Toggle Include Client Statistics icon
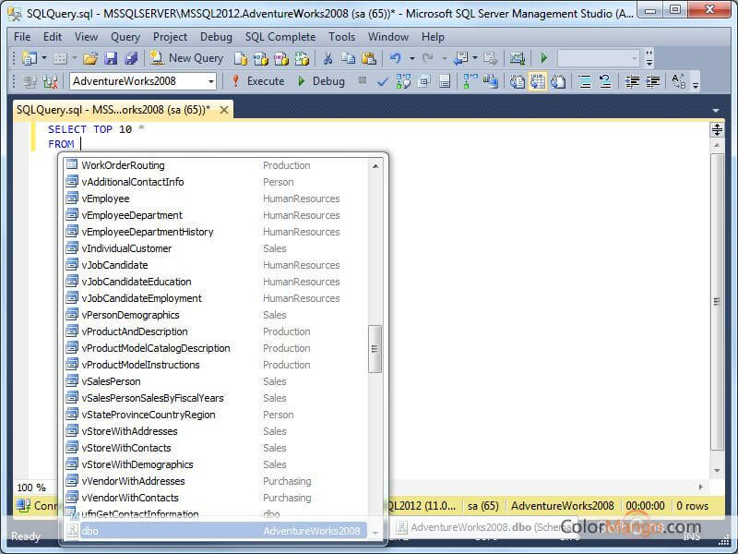The image size is (738, 554). (490, 81)
